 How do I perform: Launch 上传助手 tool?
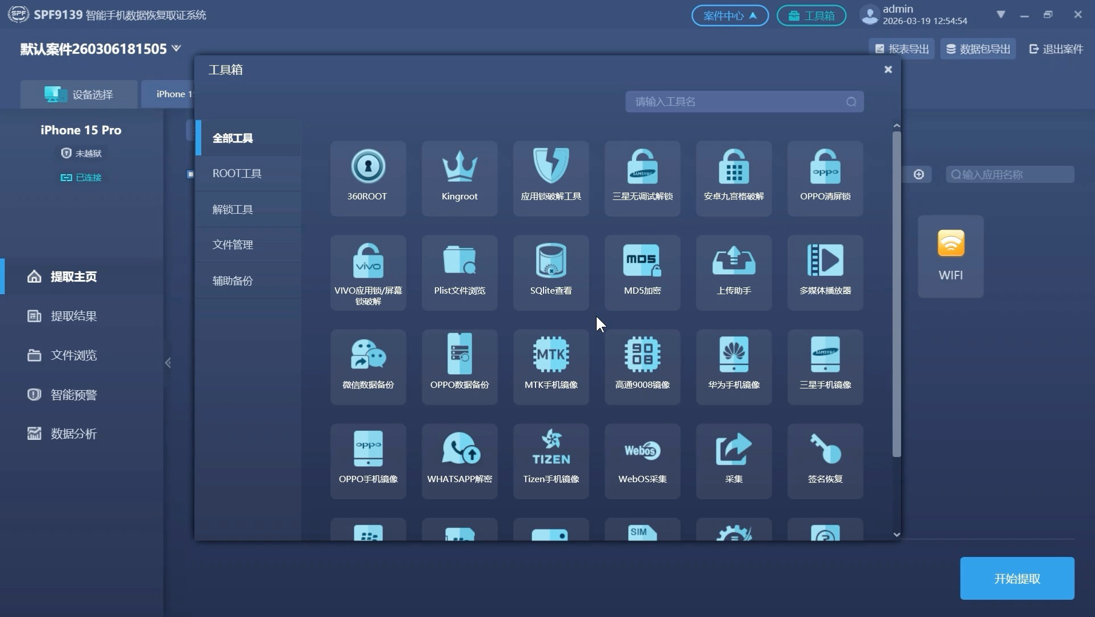click(x=734, y=273)
